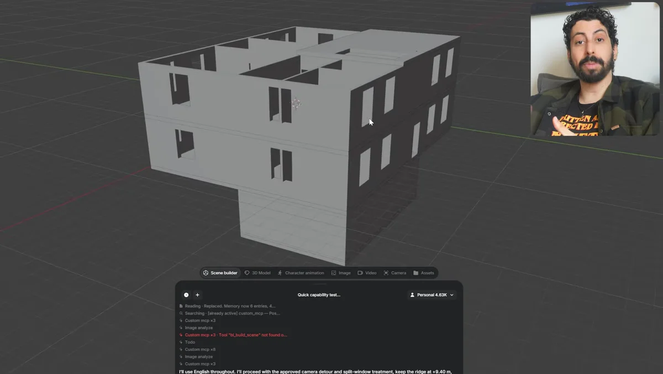Image resolution: width=663 pixels, height=374 pixels.
Task: Expand the Personal 4.63K account dropdown
Action: coord(432,295)
